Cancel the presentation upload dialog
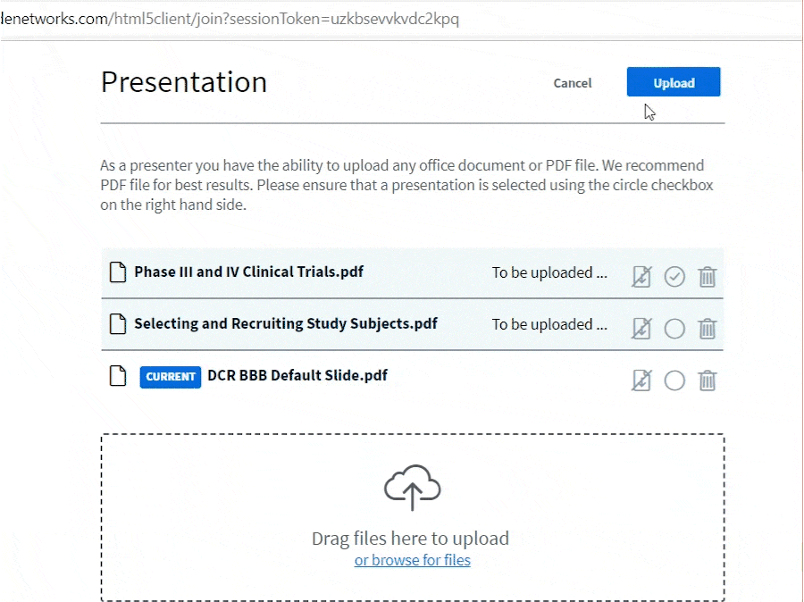 (x=572, y=83)
